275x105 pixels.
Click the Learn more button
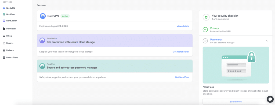236,102
